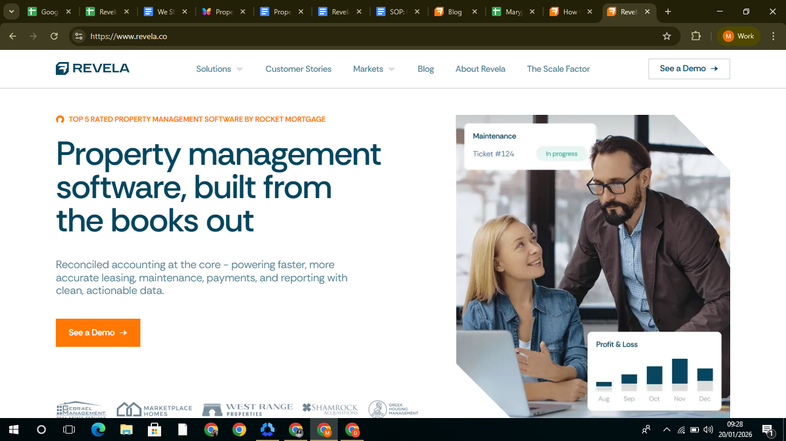Close the SOP document tab
Viewport: 786px width, 441px height.
tap(417, 11)
